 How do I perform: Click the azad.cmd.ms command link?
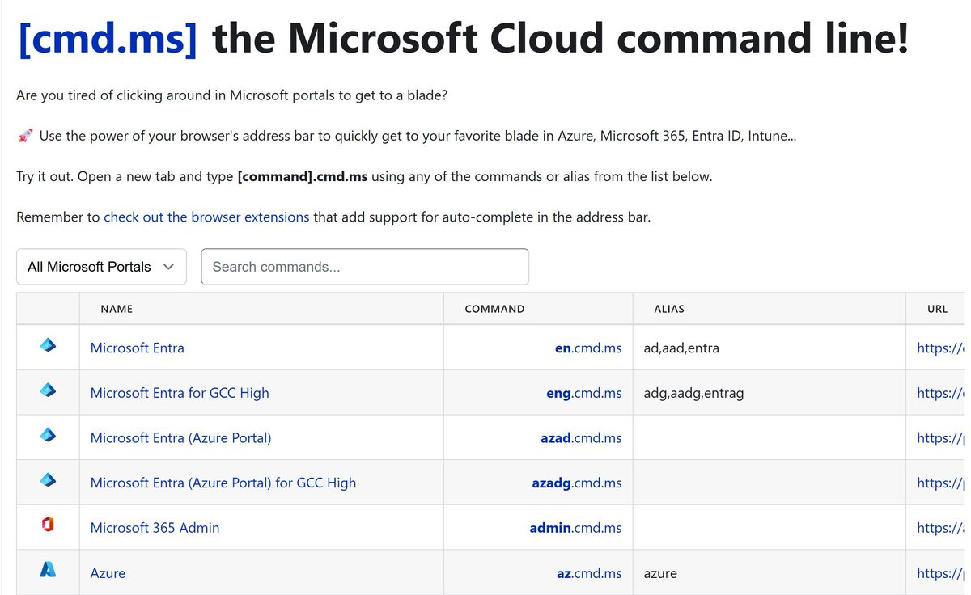pos(581,438)
